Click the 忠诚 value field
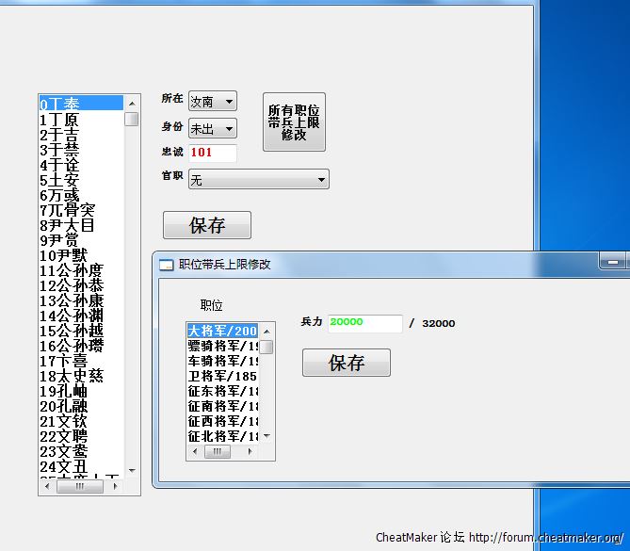The width and height of the screenshot is (630, 551). click(x=212, y=153)
